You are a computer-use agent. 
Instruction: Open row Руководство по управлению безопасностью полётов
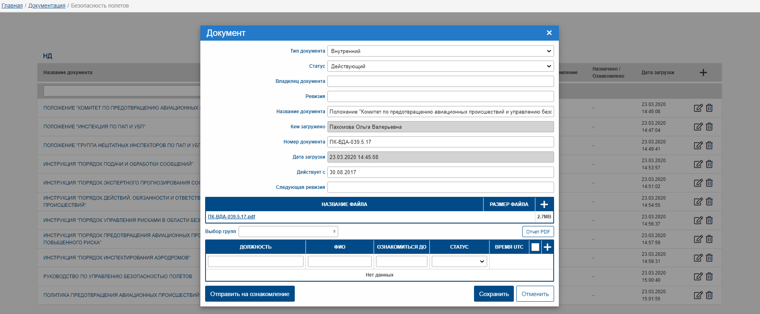click(118, 277)
